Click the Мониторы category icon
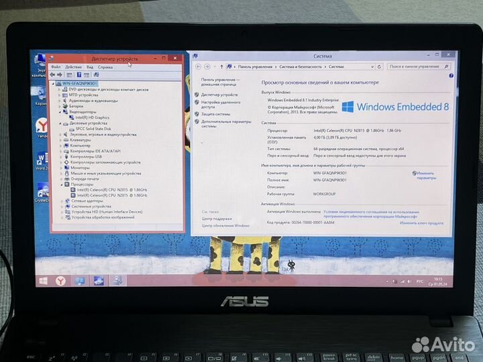The image size is (483, 362). (66, 168)
